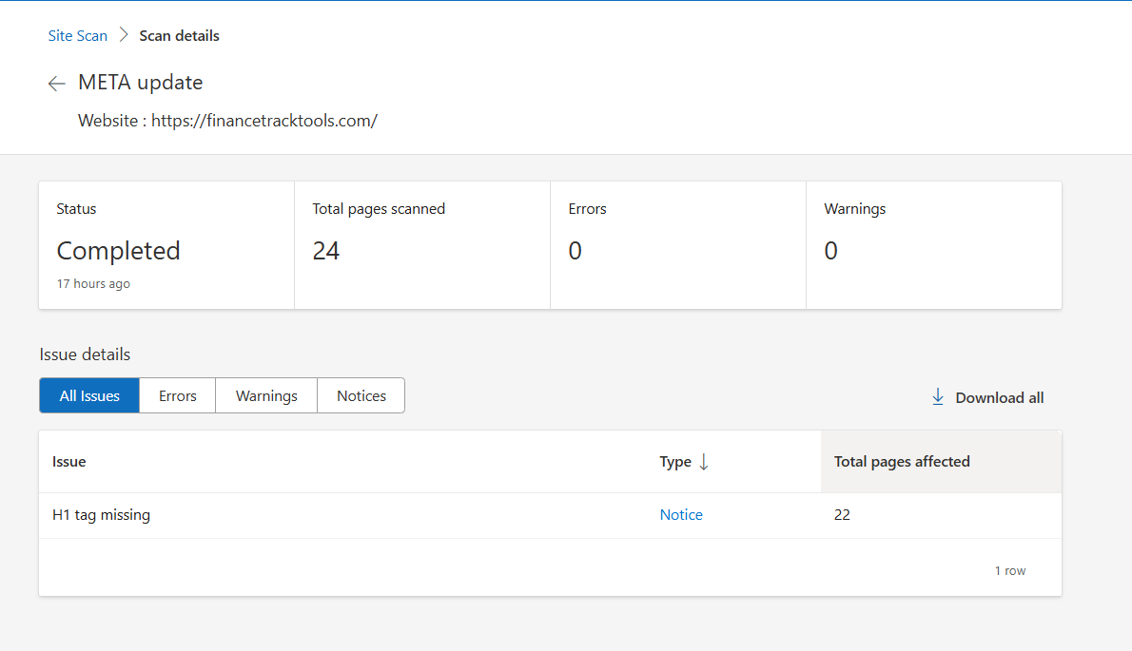Open the Site Scan breadcrumb link
Screen dimensions: 1132x651
pos(78,36)
